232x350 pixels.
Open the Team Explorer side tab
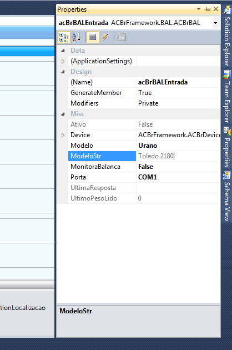click(x=227, y=97)
